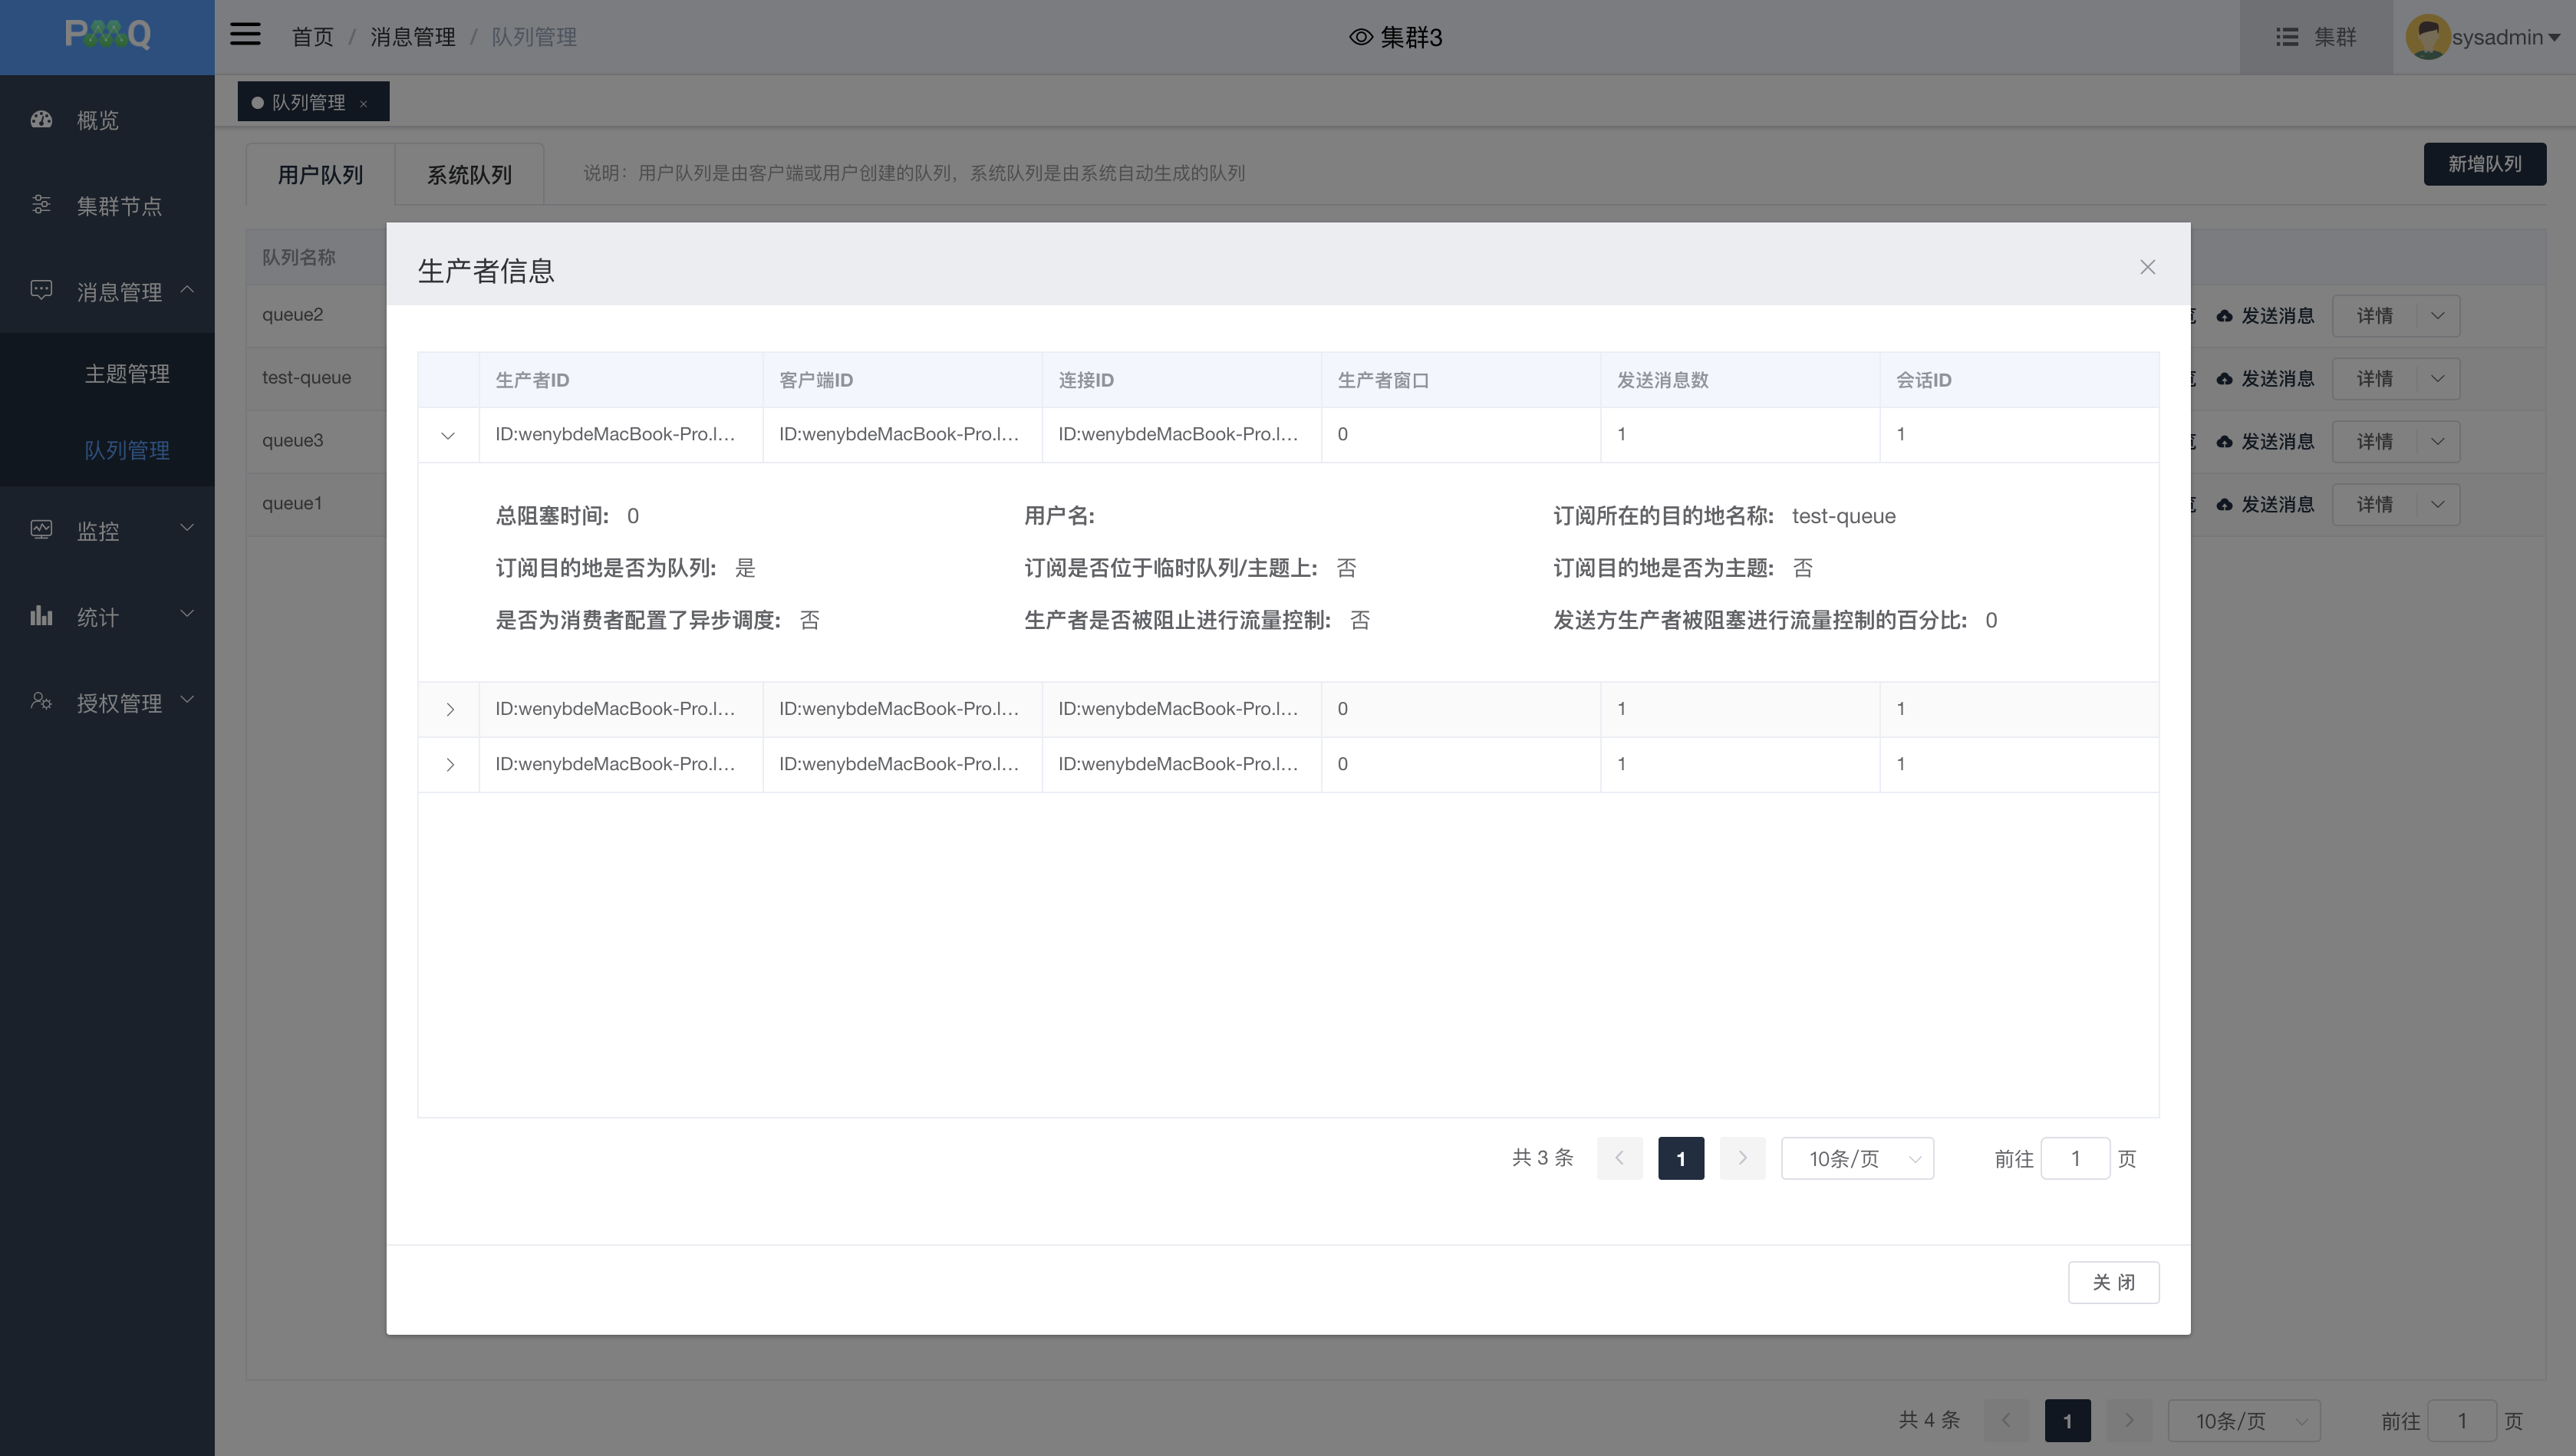Image resolution: width=2576 pixels, height=1456 pixels.
Task: Switch to the 系统队列 tab
Action: click(x=469, y=175)
